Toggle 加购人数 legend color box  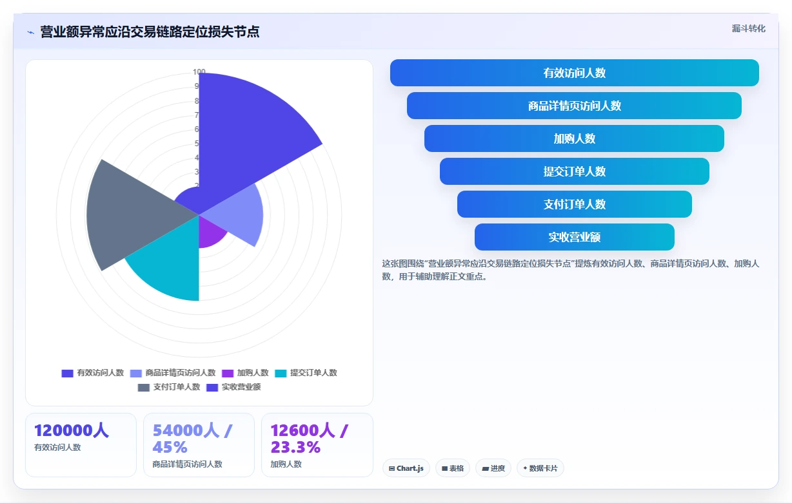(228, 373)
